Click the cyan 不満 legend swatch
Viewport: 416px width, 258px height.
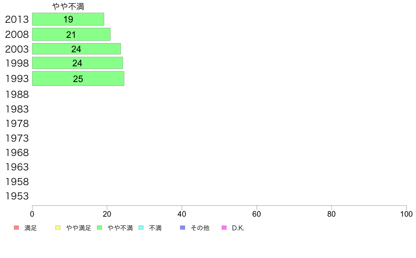(141, 228)
